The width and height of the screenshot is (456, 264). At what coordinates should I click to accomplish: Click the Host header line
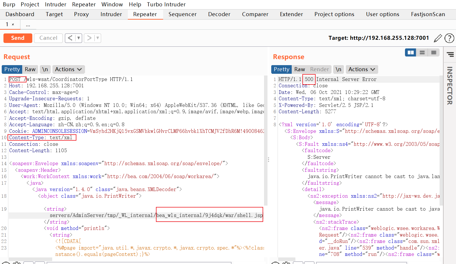pyautogui.click(x=46, y=86)
